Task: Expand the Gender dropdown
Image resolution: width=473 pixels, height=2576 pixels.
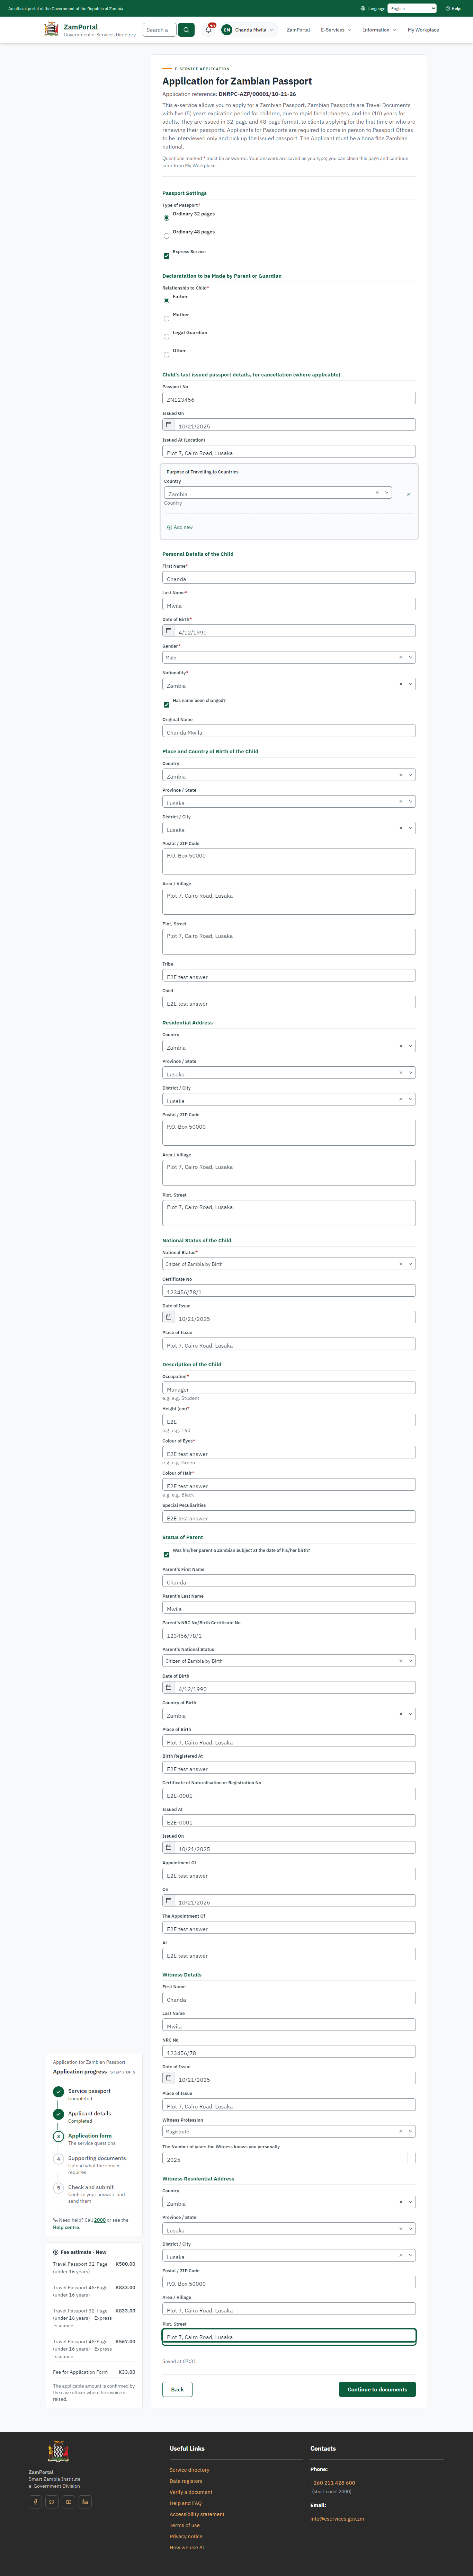Action: point(411,658)
